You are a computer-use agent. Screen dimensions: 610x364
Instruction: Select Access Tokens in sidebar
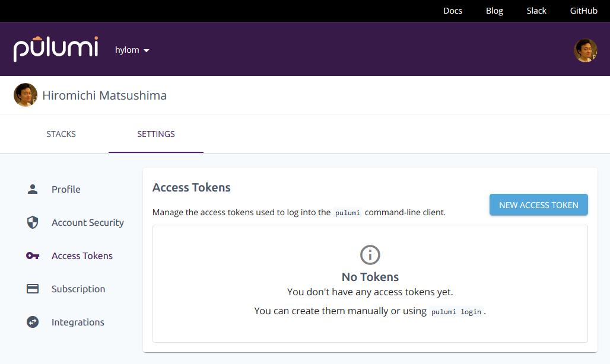[x=82, y=256]
